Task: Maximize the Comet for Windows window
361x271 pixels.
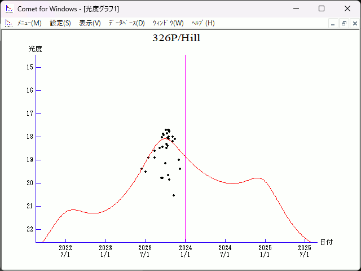Action: point(322,8)
